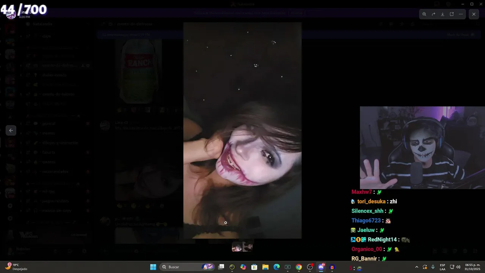Screen dimensions: 485x273
Task: Launch Microsoft Edge from the taskbar
Action: (x=277, y=267)
